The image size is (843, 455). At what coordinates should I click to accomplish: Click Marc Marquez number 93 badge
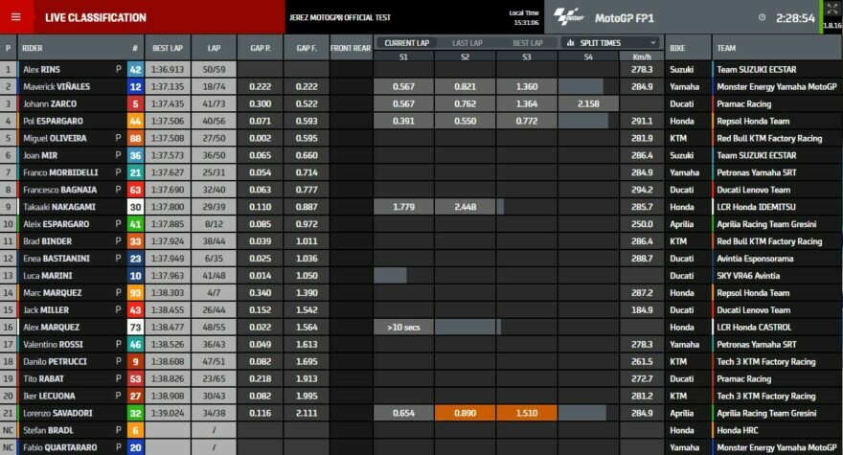(135, 293)
